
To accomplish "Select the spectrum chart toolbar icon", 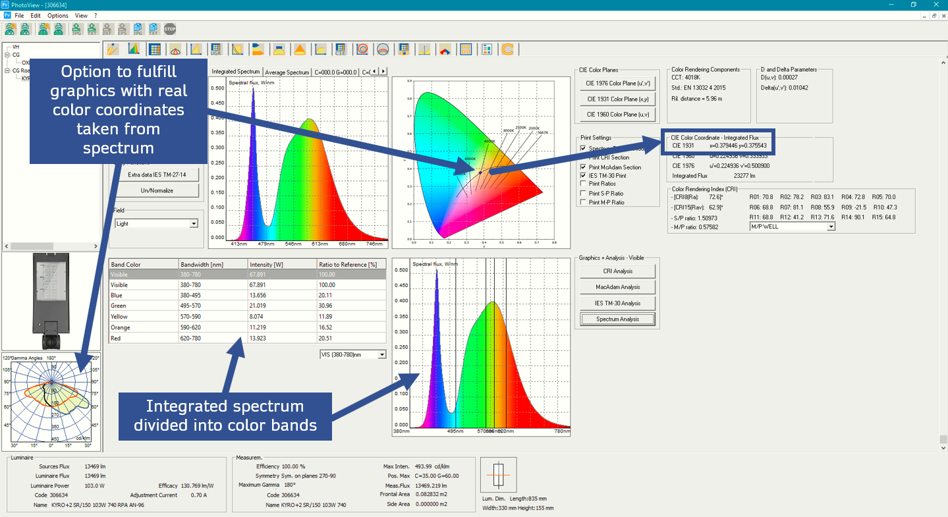I will pos(133,49).
